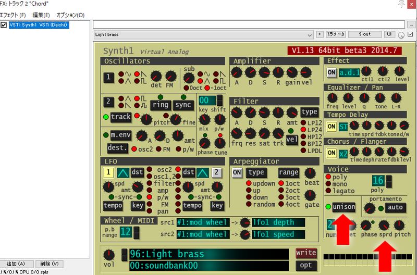Image resolution: width=417 pixels, height=275 pixels.
Task: Click the amplifier gain knob
Action: tap(292, 72)
